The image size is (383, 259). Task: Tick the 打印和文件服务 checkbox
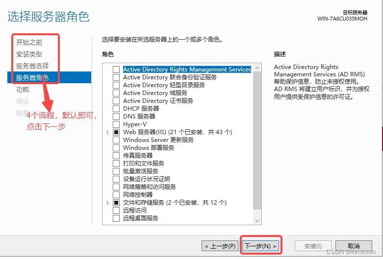point(116,164)
